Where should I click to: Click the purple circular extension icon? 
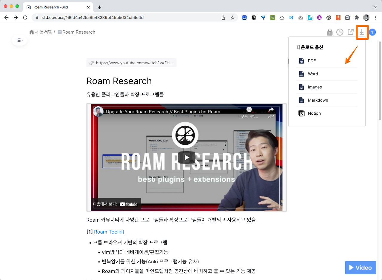pyautogui.click(x=319, y=18)
